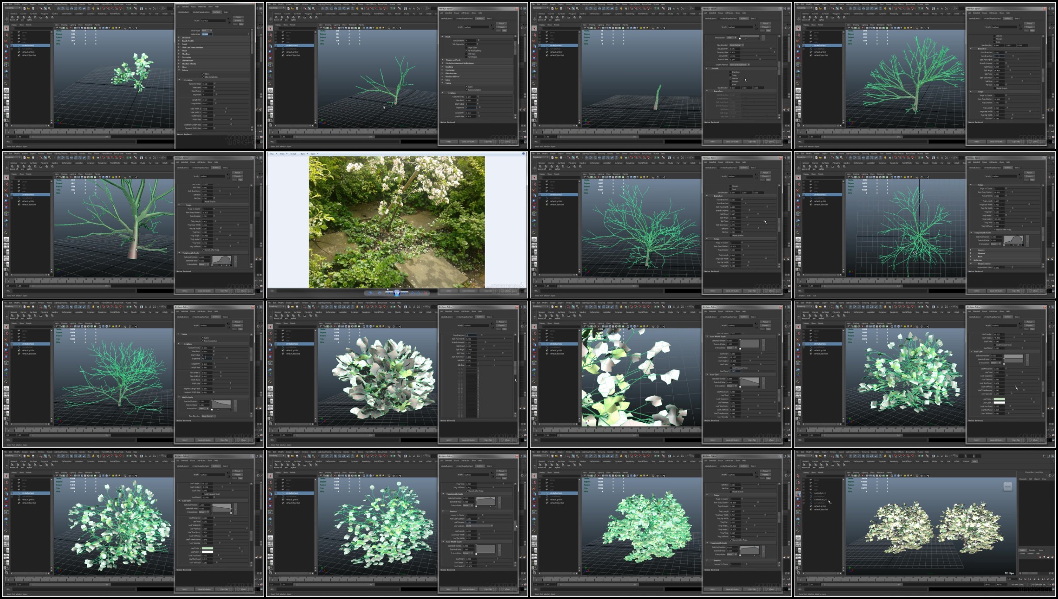Toggle the Per Pixel Lighting checkbox
This screenshot has height=599, width=1058.
[466, 51]
